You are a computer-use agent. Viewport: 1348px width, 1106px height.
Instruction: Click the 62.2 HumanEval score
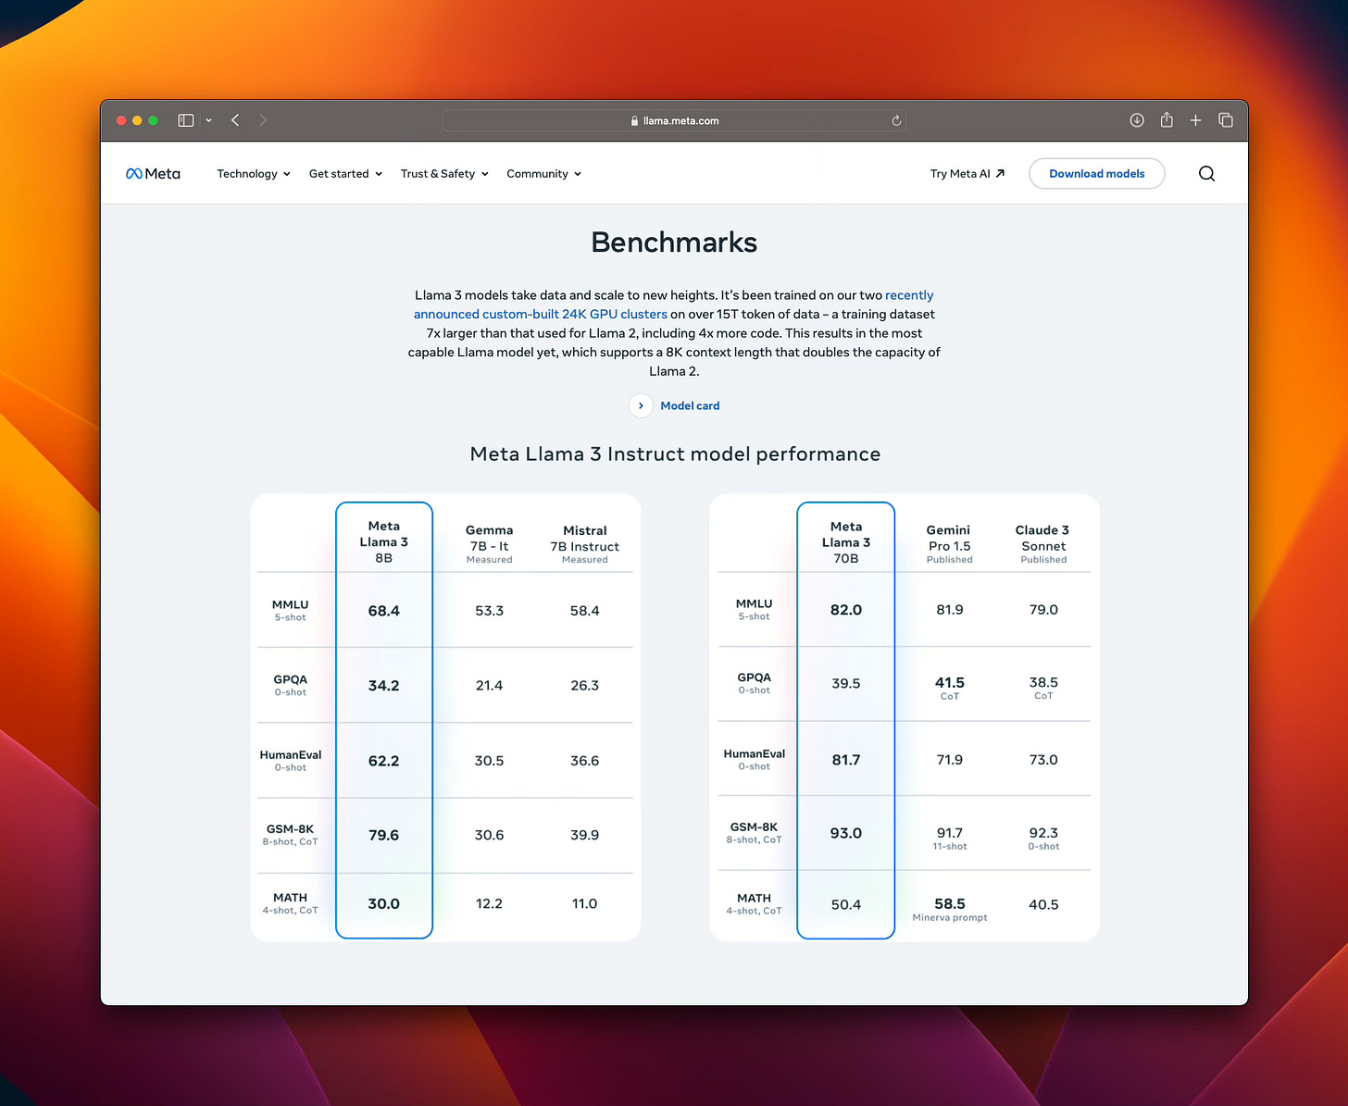(384, 761)
